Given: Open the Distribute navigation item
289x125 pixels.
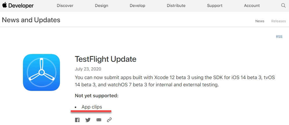Looking at the screenshot, I should 176,6.
